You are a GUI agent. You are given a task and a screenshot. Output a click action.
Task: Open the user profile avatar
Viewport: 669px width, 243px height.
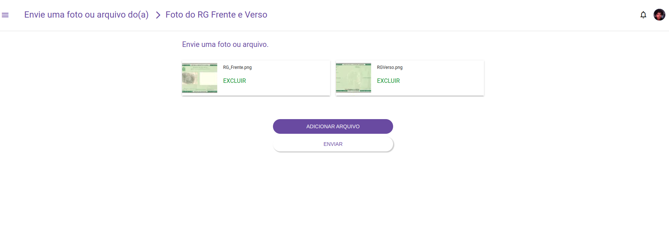click(x=659, y=15)
